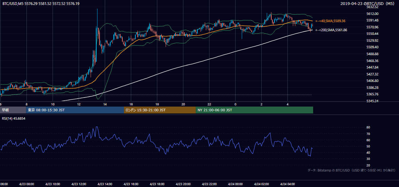Select the NY 21:00-06:00 JST session bar
Viewport: 399px width, 187px height.
254,110
